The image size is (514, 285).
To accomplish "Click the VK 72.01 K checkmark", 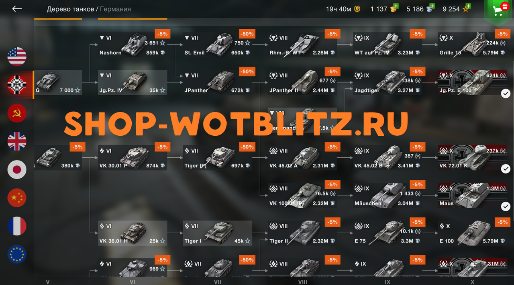I will pos(506,169).
